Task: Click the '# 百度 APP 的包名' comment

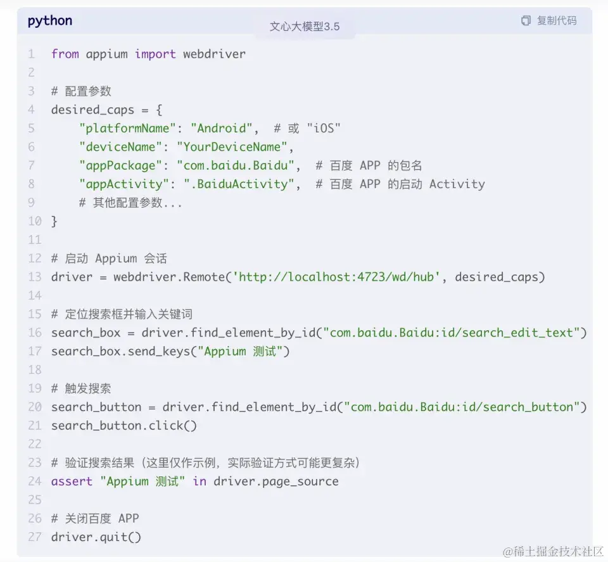Action: pos(369,165)
